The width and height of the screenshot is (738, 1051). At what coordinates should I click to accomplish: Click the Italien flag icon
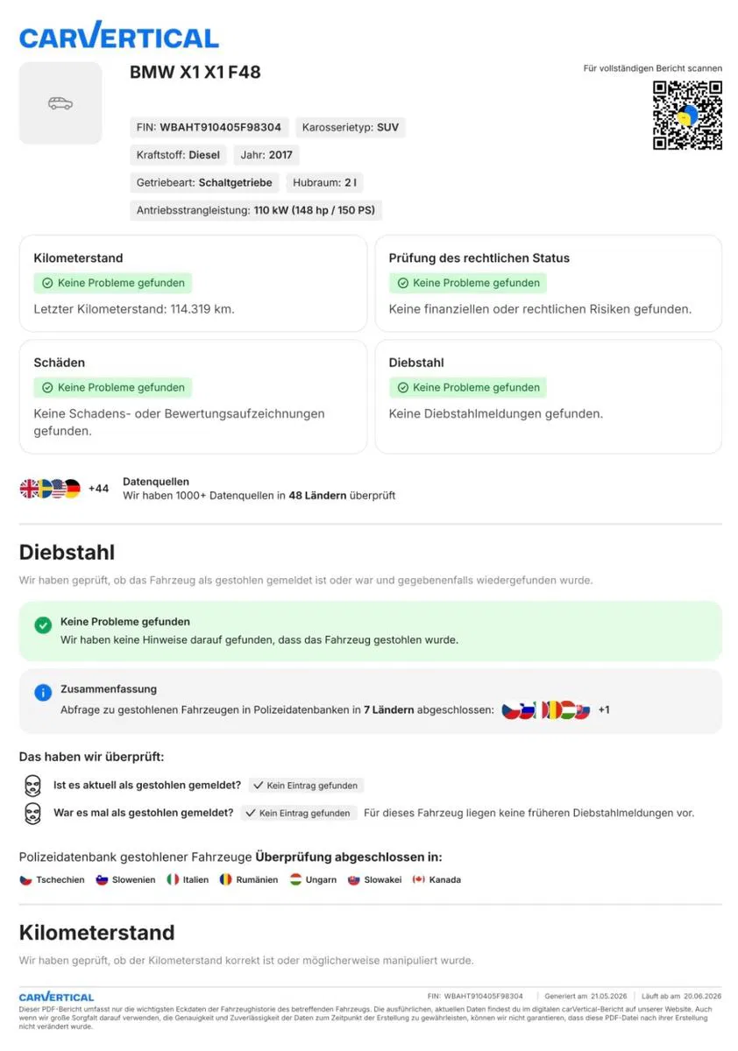(173, 879)
